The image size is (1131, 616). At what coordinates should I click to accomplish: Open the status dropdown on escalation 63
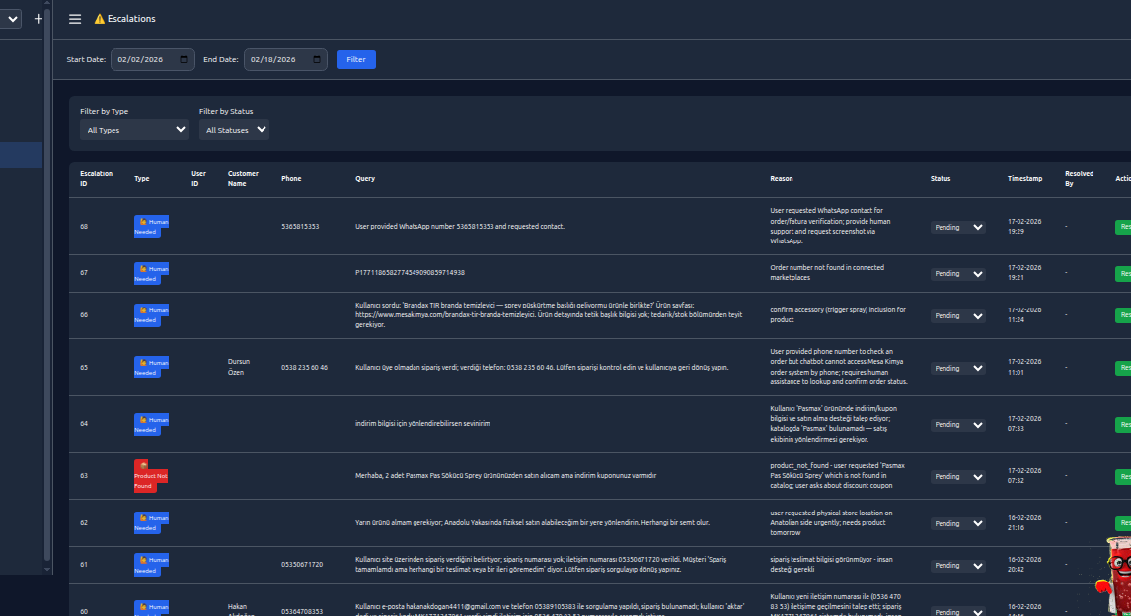(956, 476)
